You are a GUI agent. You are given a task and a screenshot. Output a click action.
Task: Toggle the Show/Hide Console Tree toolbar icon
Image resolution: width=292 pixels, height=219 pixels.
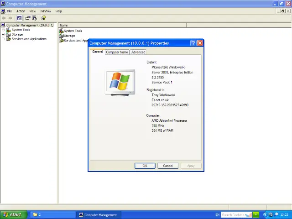coord(19,18)
